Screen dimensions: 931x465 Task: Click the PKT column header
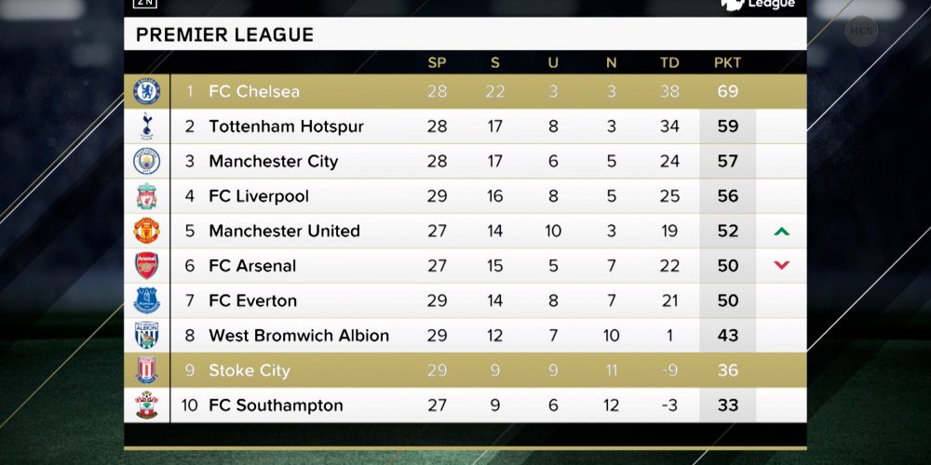(727, 63)
